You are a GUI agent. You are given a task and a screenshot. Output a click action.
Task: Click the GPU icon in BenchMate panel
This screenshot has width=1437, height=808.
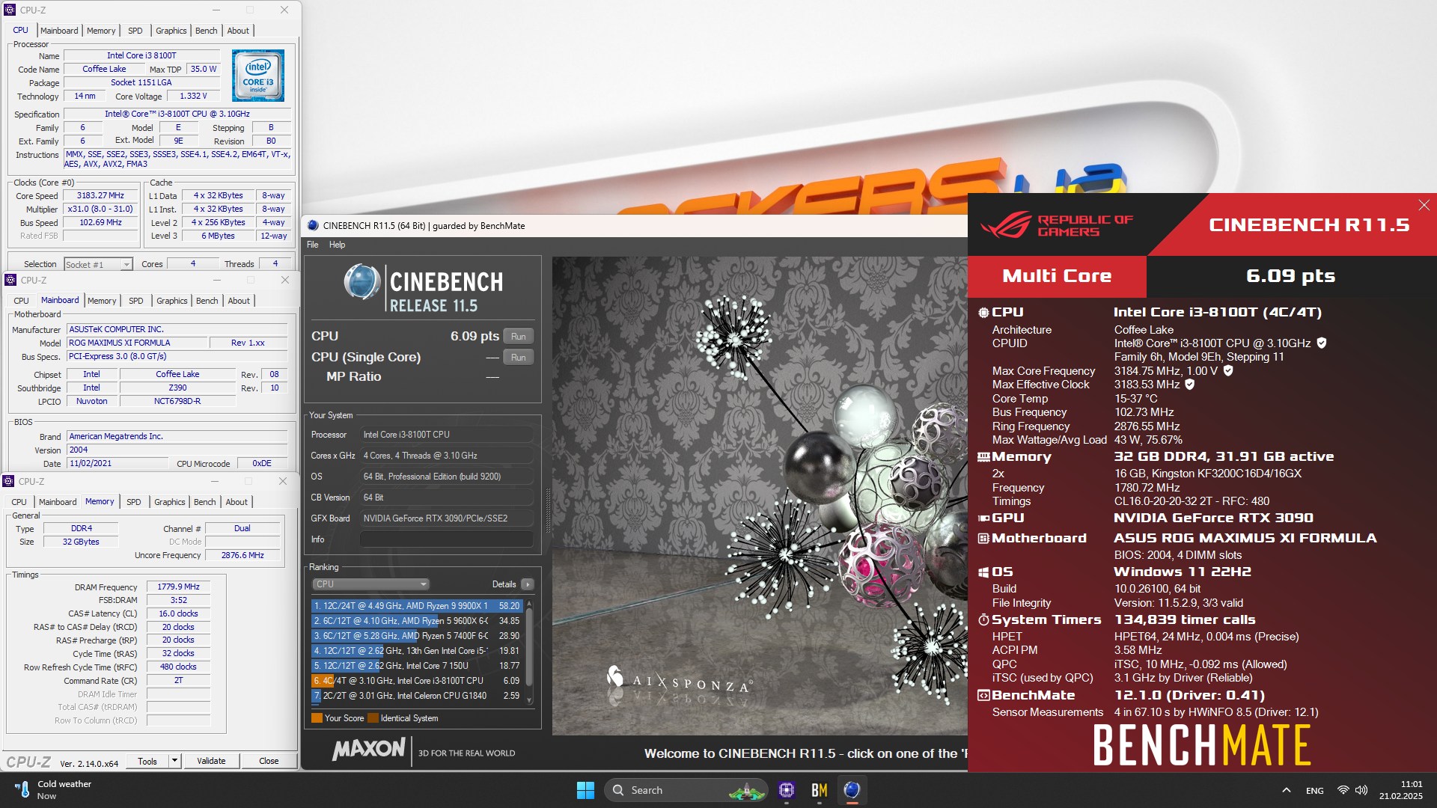tap(983, 518)
